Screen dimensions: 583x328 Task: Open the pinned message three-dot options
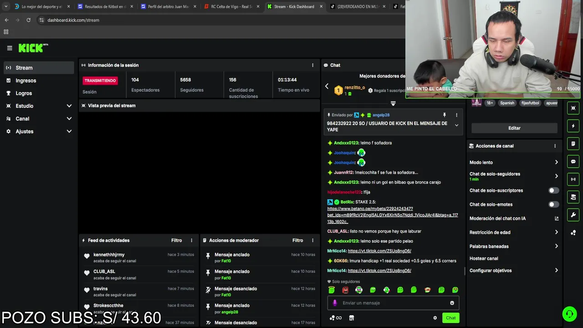tap(456, 115)
